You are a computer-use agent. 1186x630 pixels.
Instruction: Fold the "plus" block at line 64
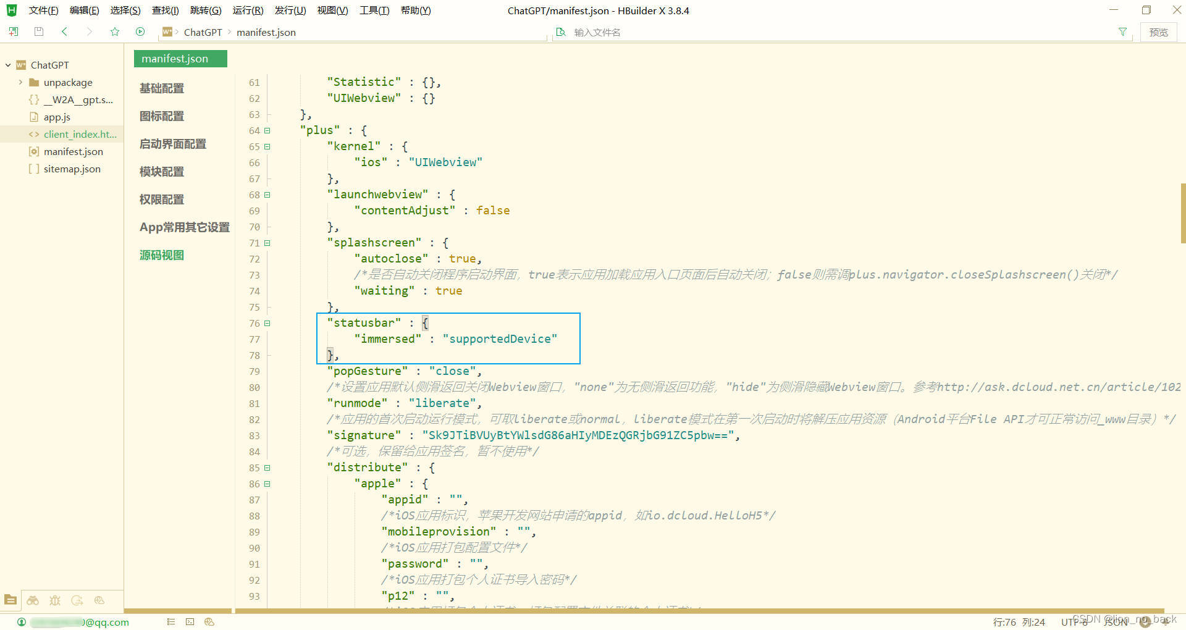pyautogui.click(x=267, y=130)
